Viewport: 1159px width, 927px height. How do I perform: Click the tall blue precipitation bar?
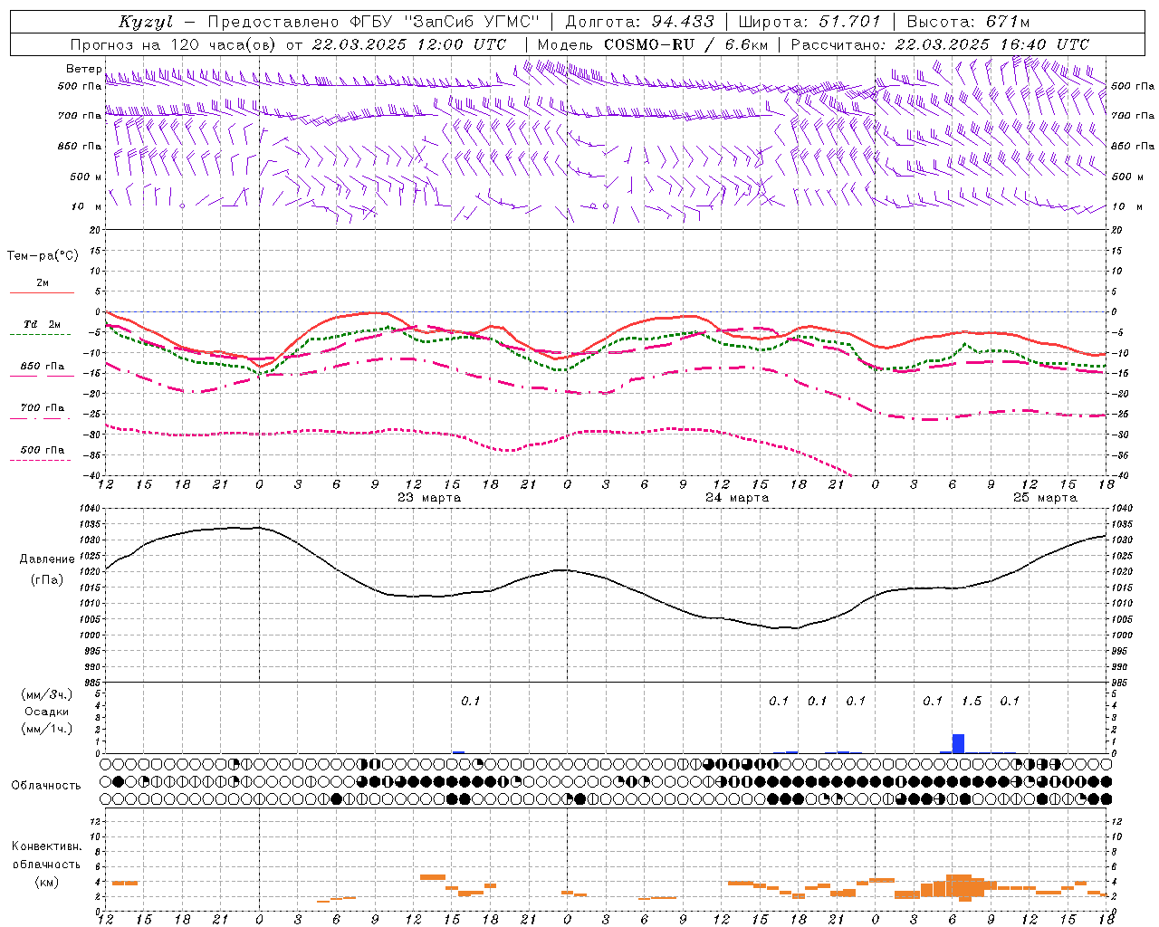[958, 743]
